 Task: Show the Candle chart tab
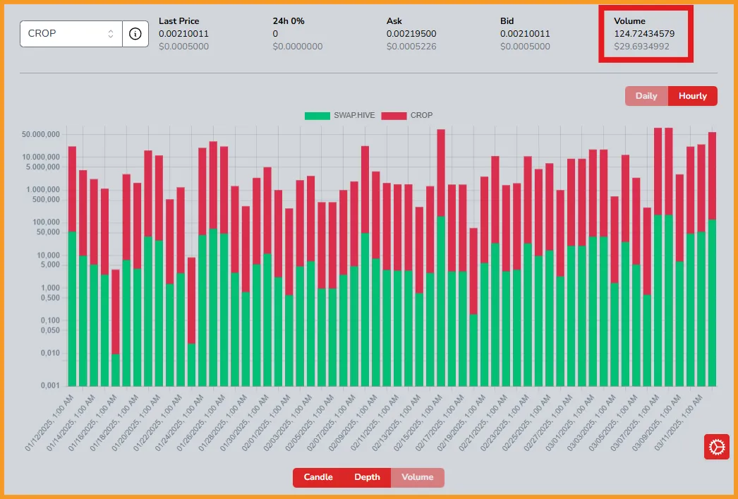click(318, 477)
